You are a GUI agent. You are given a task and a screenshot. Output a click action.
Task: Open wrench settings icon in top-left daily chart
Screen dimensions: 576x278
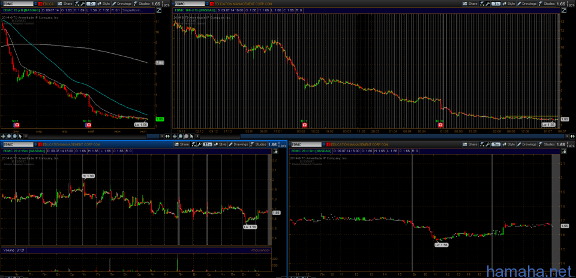[x=83, y=4]
